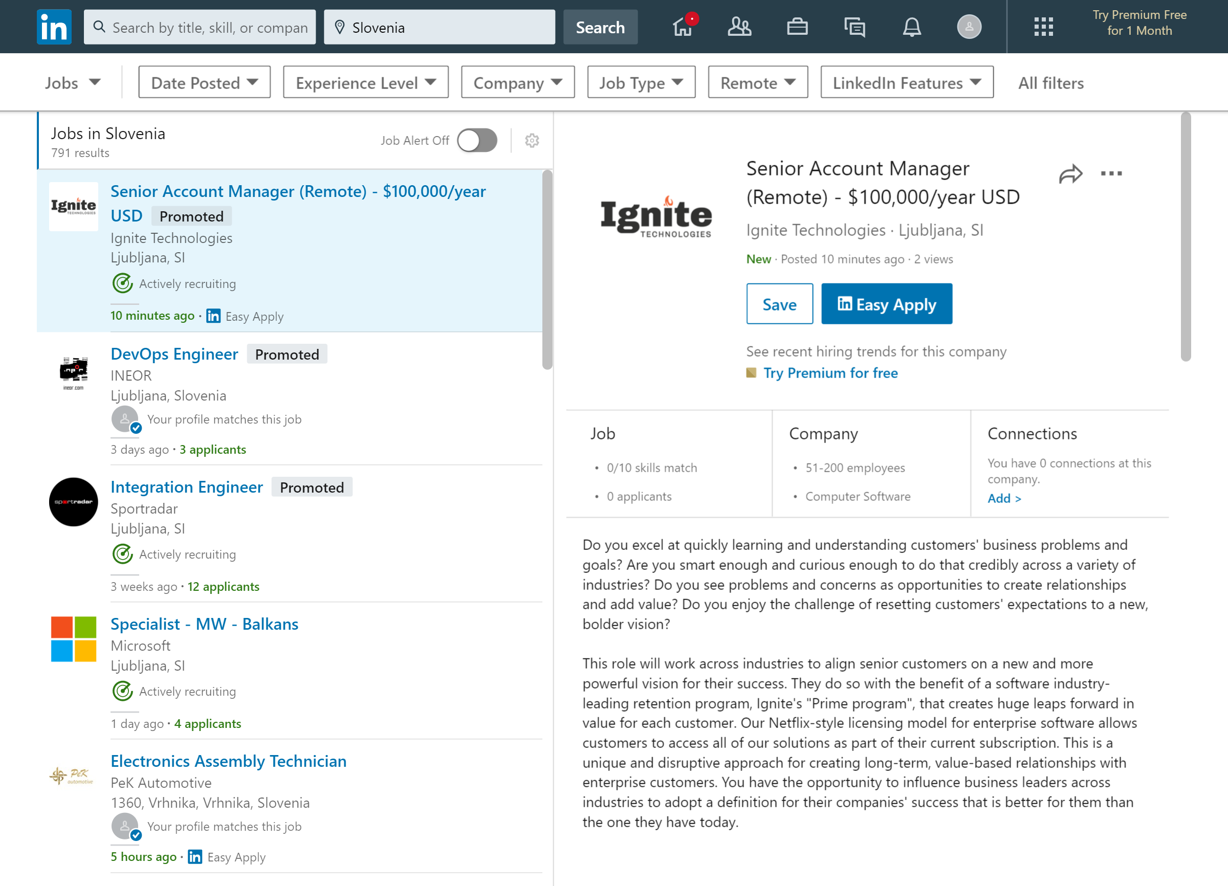Image resolution: width=1228 pixels, height=886 pixels.
Task: Click the PeK Automotive logo
Action: [x=72, y=776]
